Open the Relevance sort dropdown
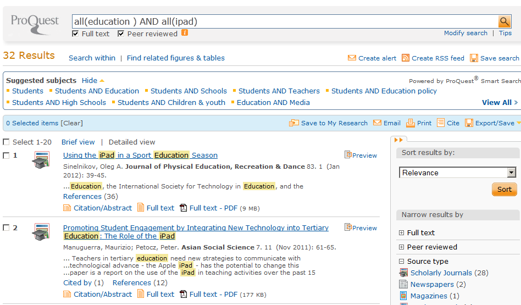Image resolution: width=521 pixels, height=305 pixels. [x=458, y=173]
